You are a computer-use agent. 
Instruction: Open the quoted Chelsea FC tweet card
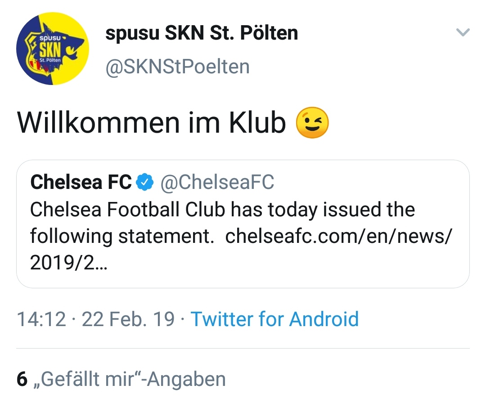pos(243,224)
